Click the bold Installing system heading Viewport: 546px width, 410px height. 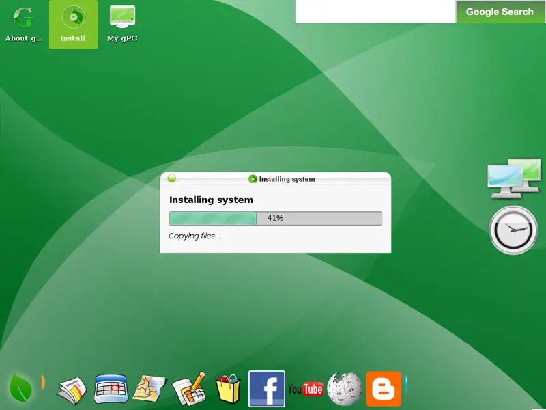pyautogui.click(x=211, y=200)
